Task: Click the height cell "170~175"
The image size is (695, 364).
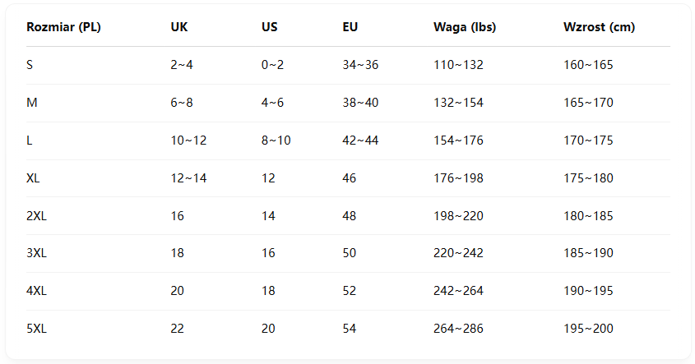Action: pos(588,141)
